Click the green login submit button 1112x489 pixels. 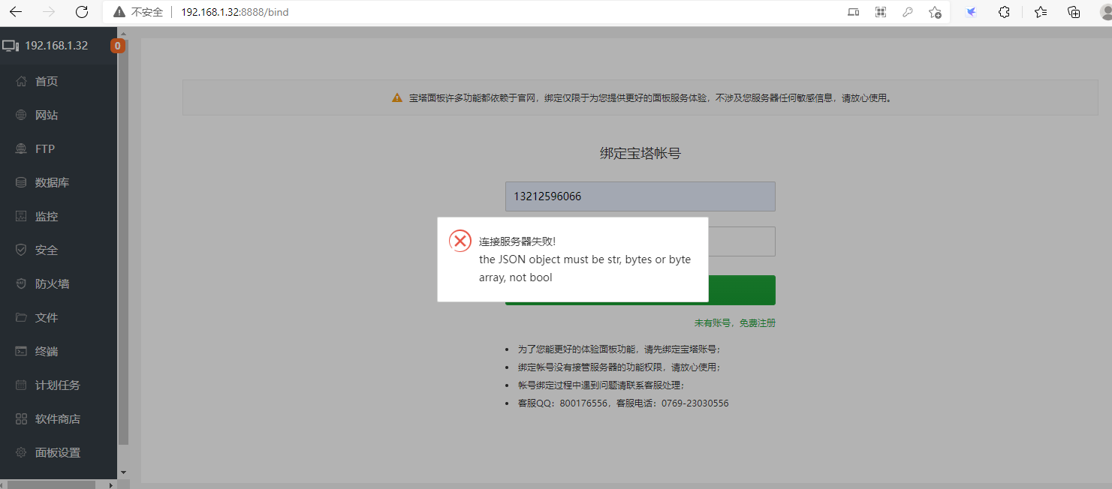pos(741,289)
